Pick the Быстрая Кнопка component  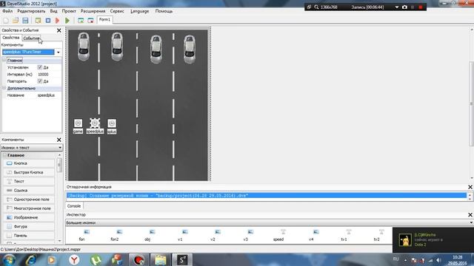pyautogui.click(x=29, y=172)
